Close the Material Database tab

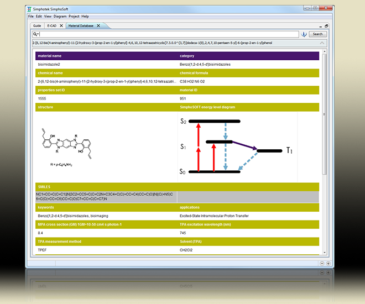(98, 25)
